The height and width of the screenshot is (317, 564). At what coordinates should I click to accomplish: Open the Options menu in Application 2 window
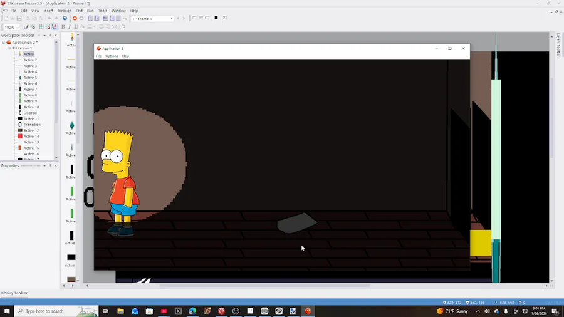[112, 56]
